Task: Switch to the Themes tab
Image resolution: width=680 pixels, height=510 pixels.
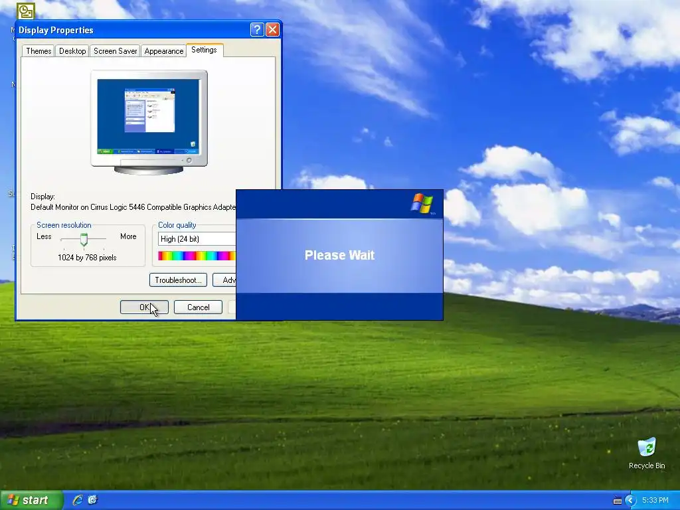Action: coord(38,51)
